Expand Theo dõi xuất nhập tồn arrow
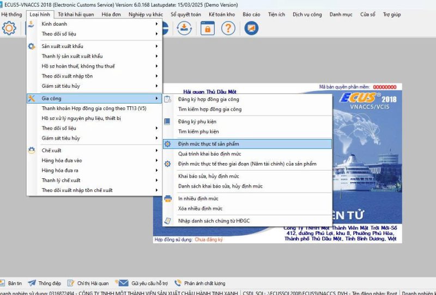 156,76
